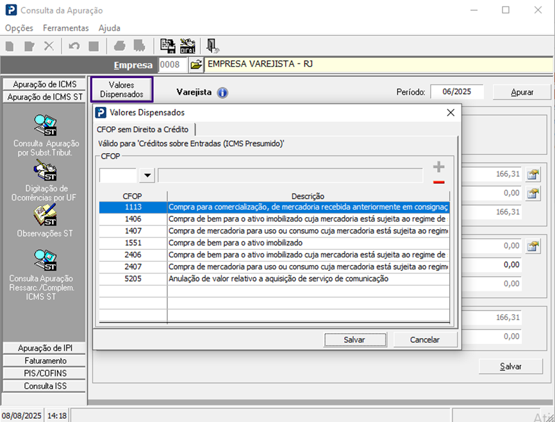Open Digitação de Ocorrências por UF icon
555x422 pixels.
46,170
